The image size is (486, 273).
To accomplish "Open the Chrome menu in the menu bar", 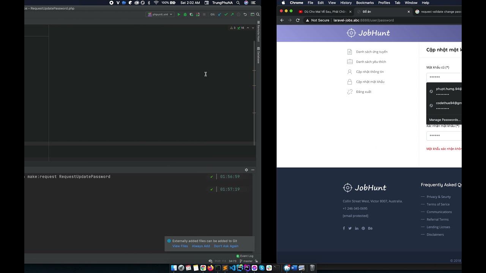I will 297,3.
